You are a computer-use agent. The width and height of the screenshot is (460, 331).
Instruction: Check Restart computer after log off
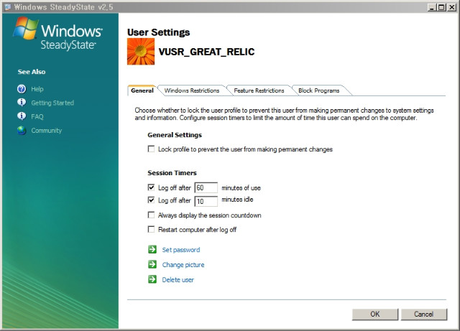pyautogui.click(x=151, y=229)
